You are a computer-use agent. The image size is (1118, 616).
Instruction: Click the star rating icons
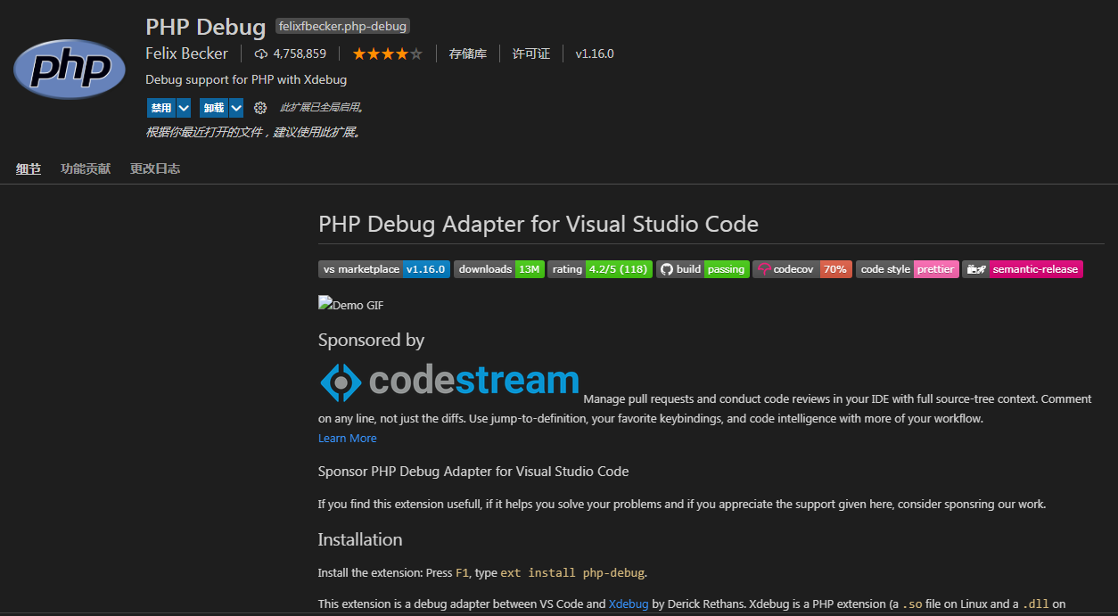click(387, 53)
